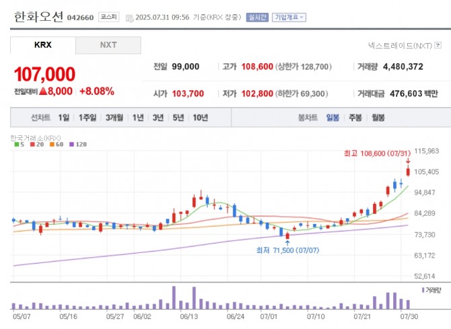Click the opening price 103,700

click(x=188, y=94)
